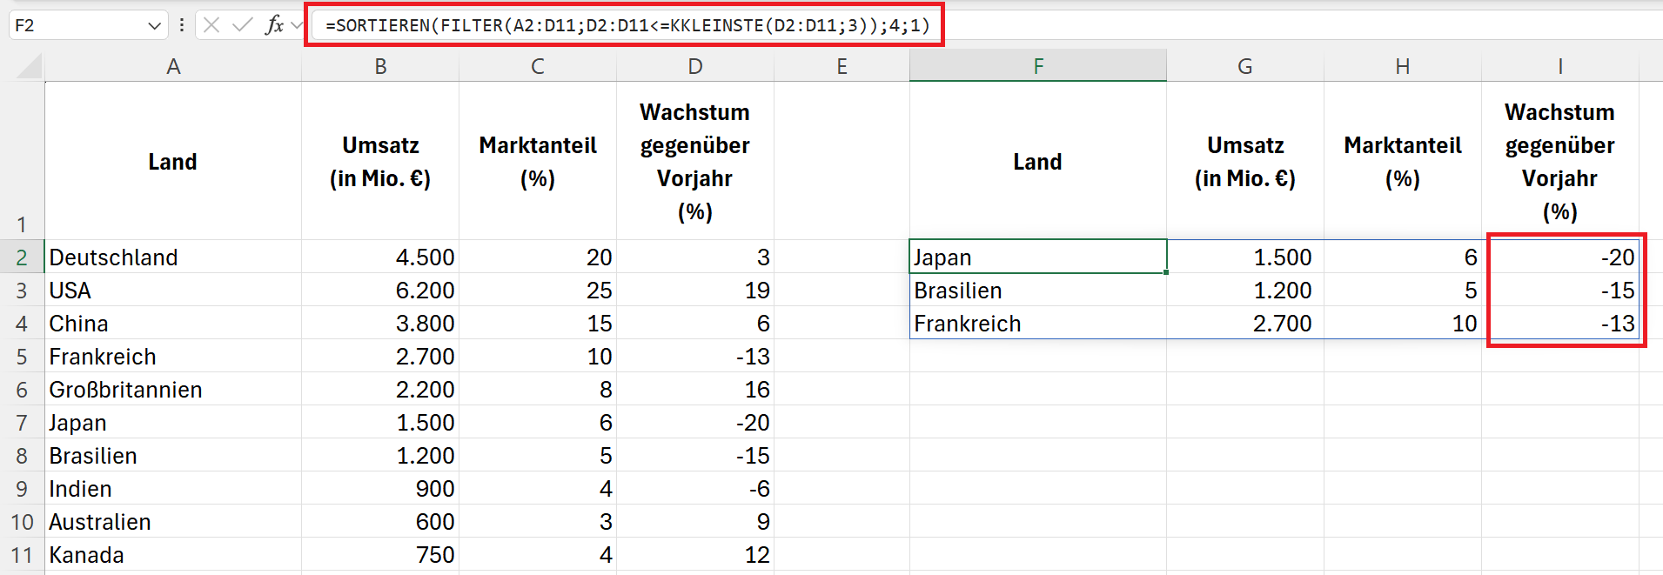Click Umsatz value 750 for Kanada
This screenshot has height=575, width=1663.
380,555
